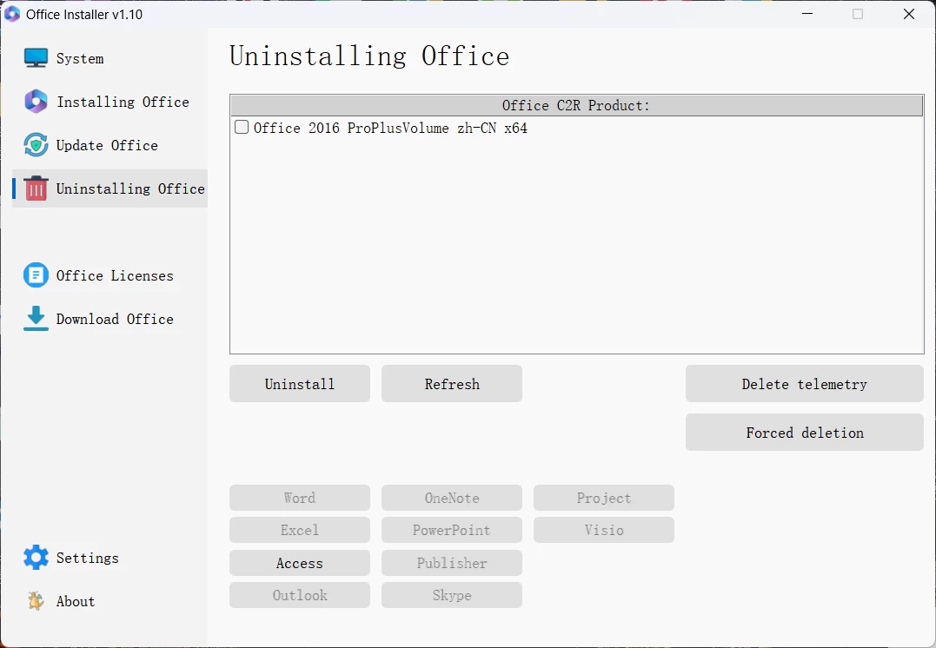The height and width of the screenshot is (648, 936).
Task: Click the Excel button
Action: pos(300,530)
